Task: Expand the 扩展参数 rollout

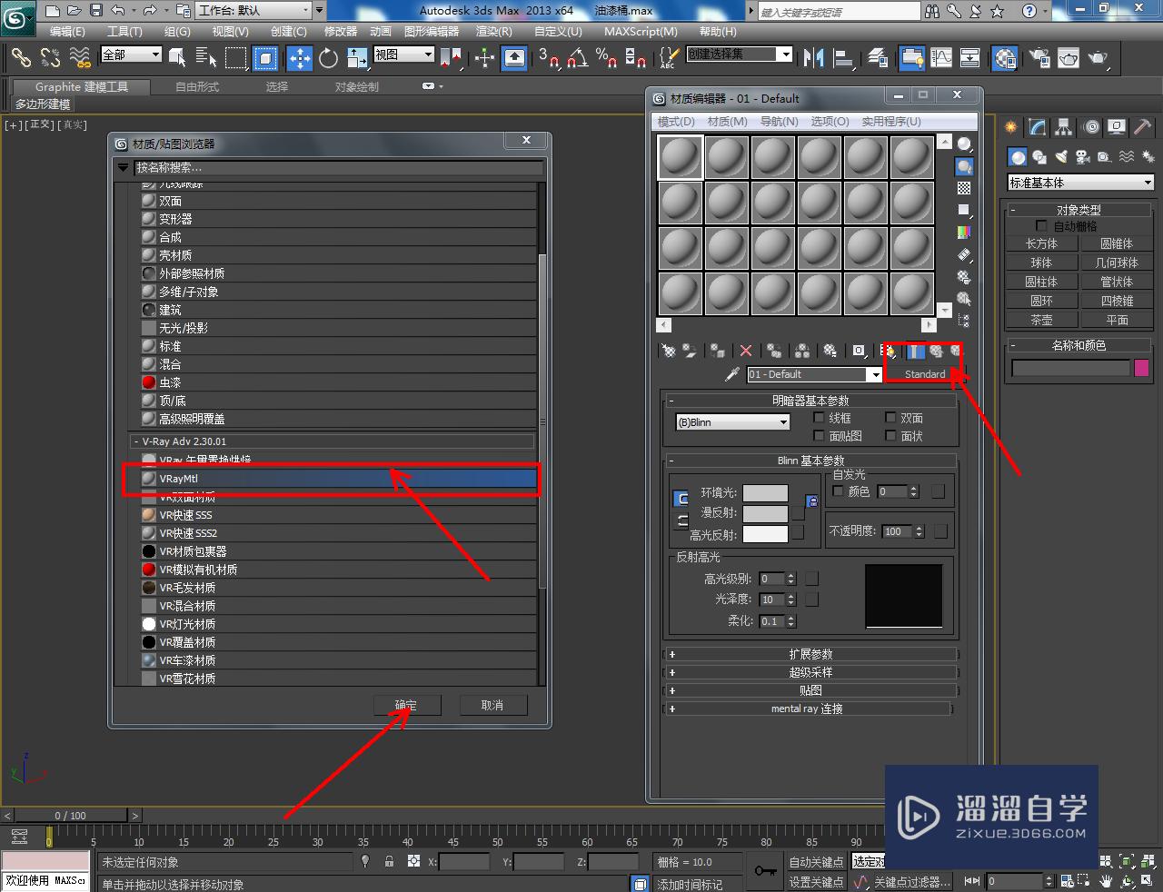Action: pyautogui.click(x=810, y=654)
